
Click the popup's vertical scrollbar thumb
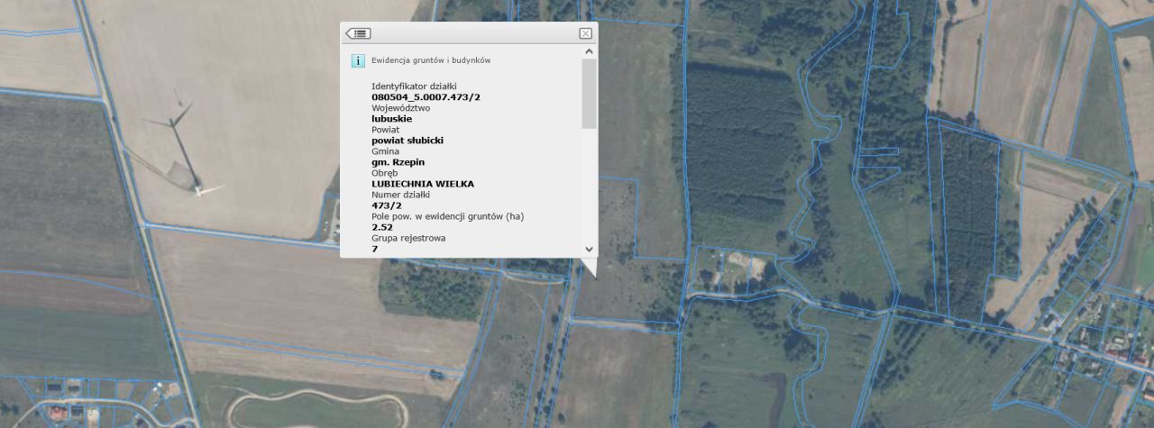click(x=590, y=94)
